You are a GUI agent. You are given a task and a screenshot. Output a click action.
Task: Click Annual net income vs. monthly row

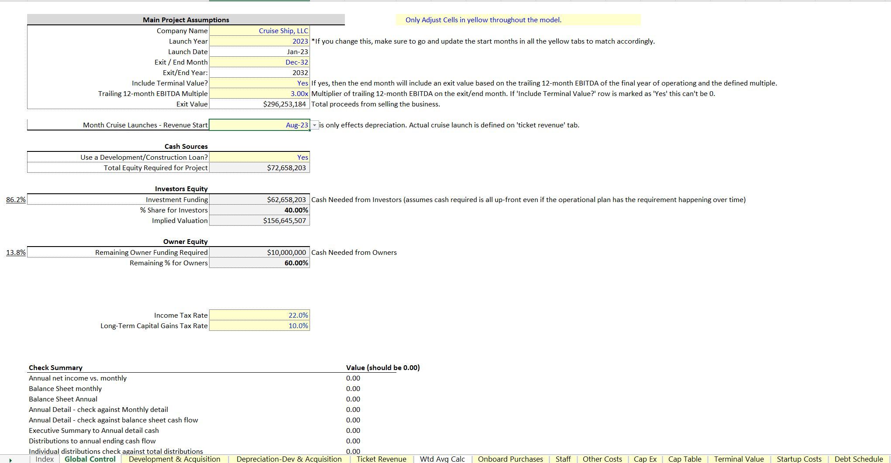(x=78, y=378)
